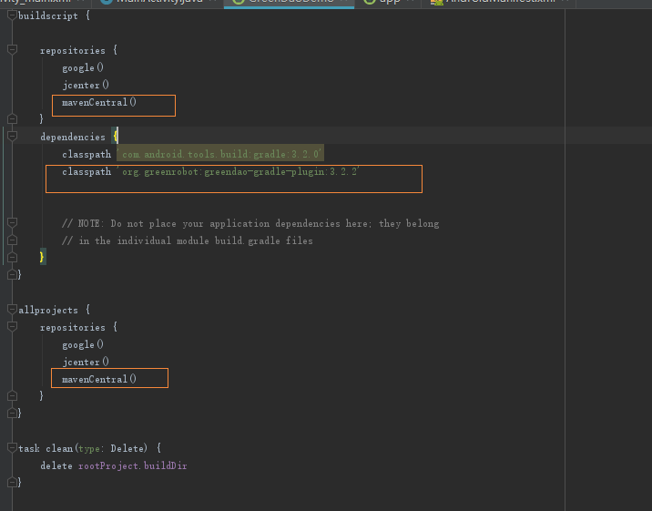652x511 pixels.
Task: Click the NOTE: Do not place comment line
Action: 250,224
